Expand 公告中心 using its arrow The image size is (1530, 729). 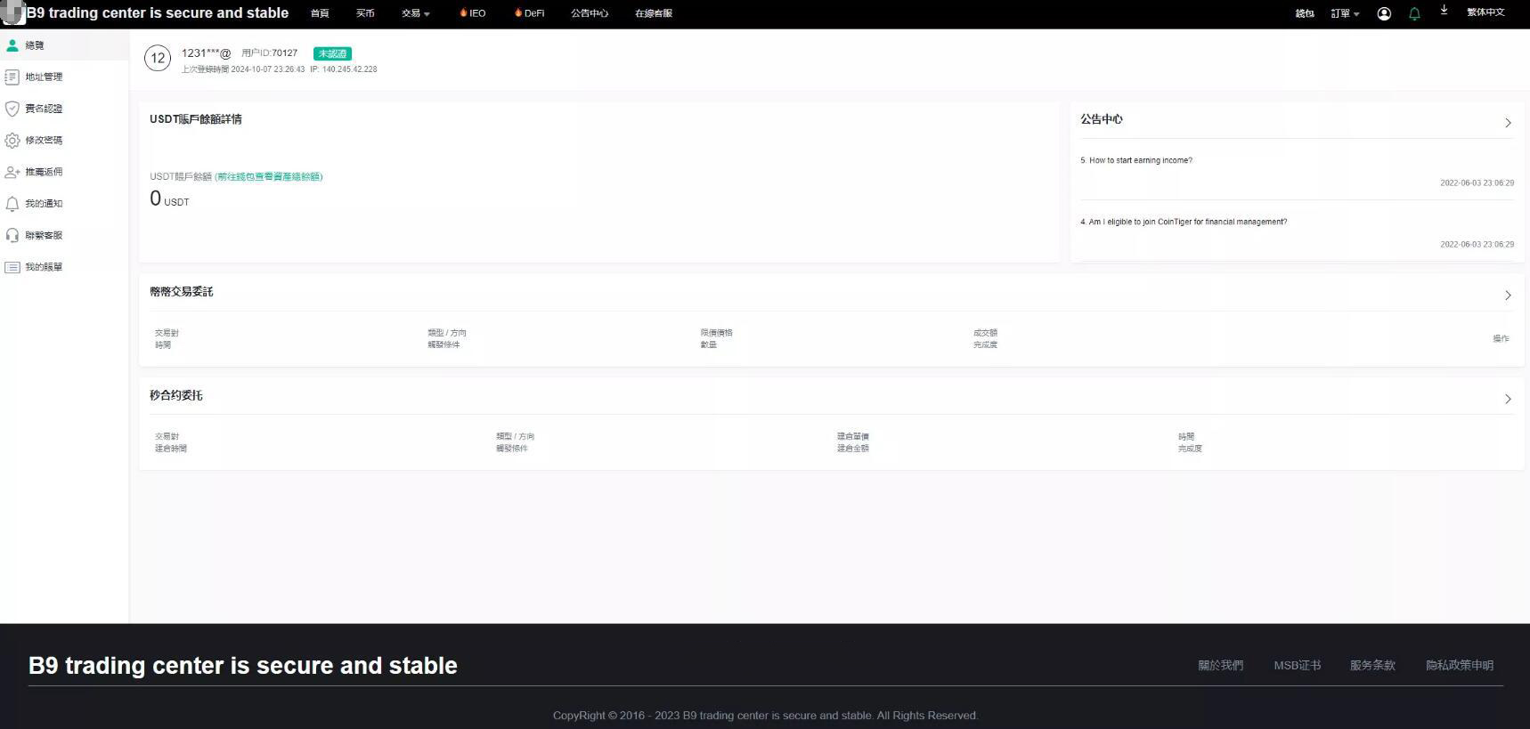1508,123
